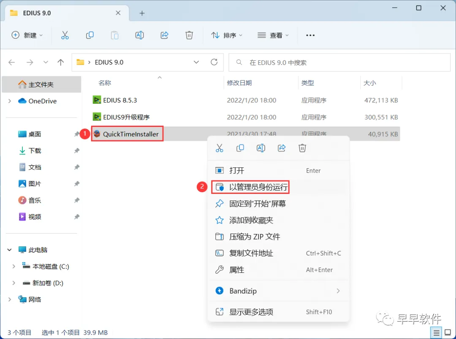Sort by the 修改日期 column header
Viewport: 456px width, 339px height.
point(239,83)
